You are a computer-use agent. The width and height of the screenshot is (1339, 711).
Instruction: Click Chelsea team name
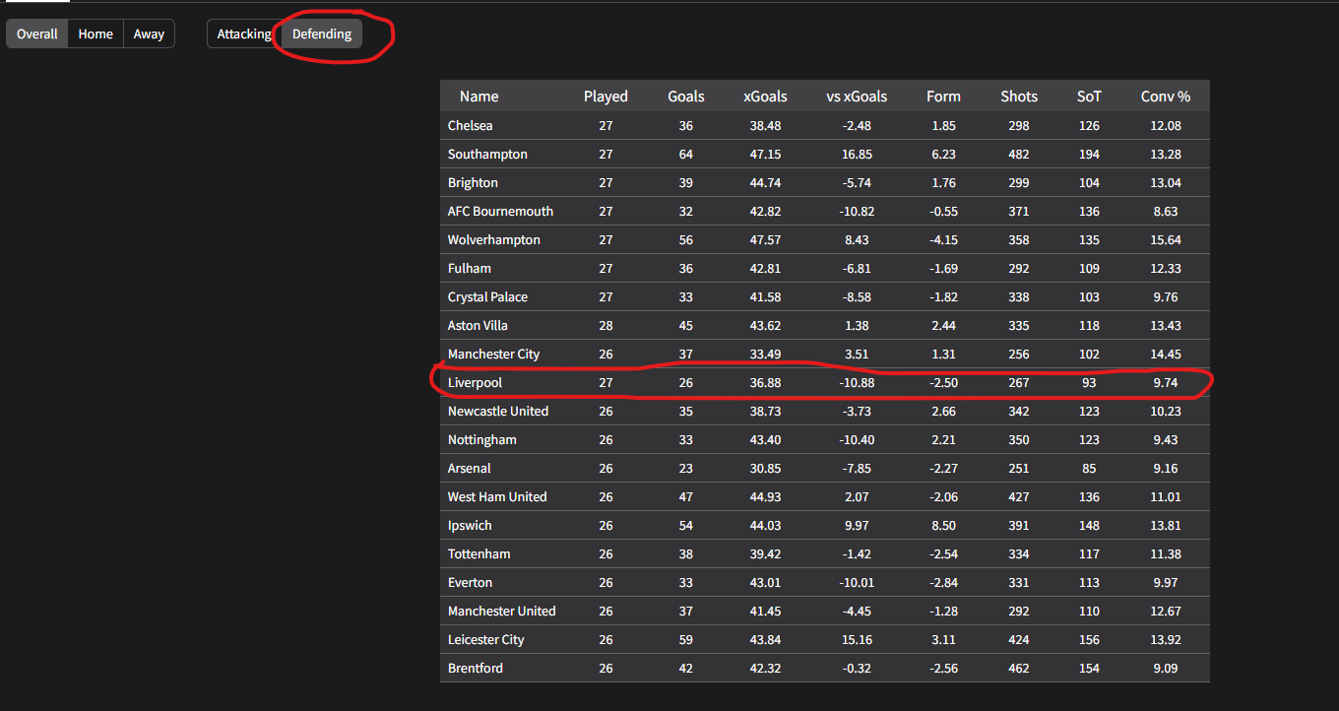pos(471,125)
